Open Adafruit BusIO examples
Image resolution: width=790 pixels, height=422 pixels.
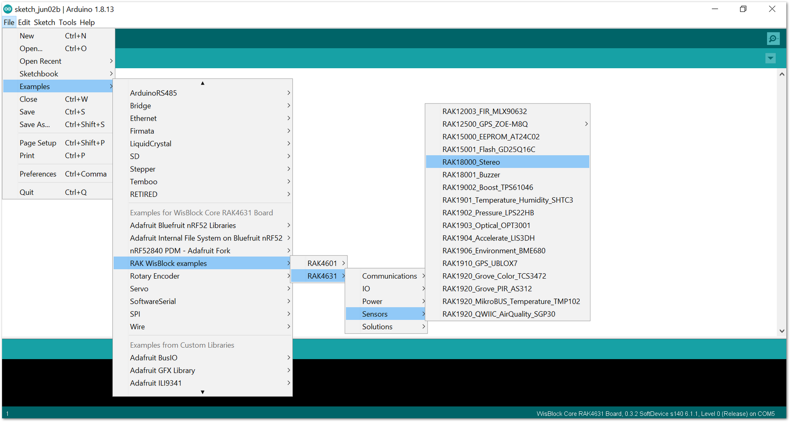pyautogui.click(x=202, y=358)
